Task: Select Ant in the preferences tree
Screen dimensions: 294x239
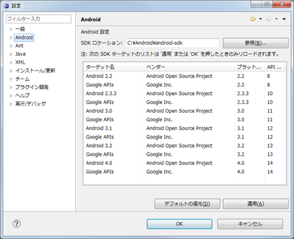Action: [19, 46]
